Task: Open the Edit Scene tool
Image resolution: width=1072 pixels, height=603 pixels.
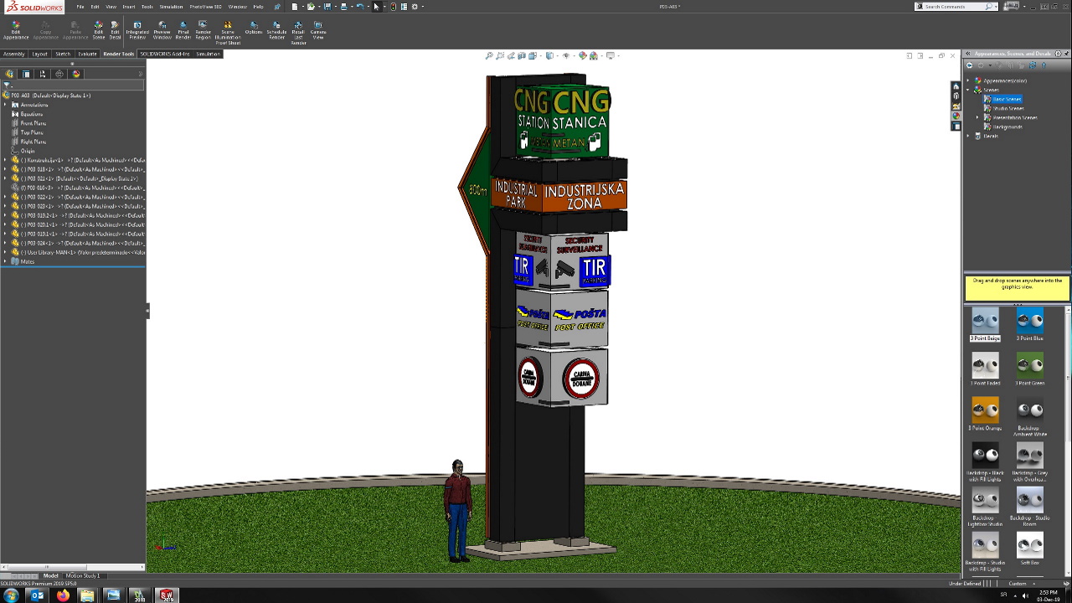Action: [98, 29]
